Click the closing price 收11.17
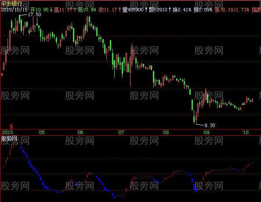261x202 pixels. pyautogui.click(x=108, y=10)
